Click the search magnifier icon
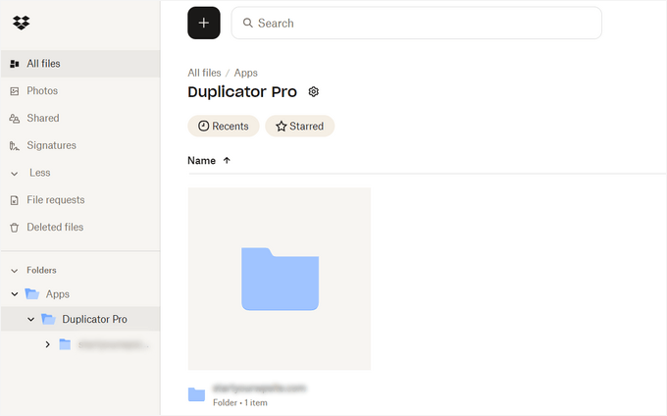Viewport: 667px width, 416px height. [247, 23]
